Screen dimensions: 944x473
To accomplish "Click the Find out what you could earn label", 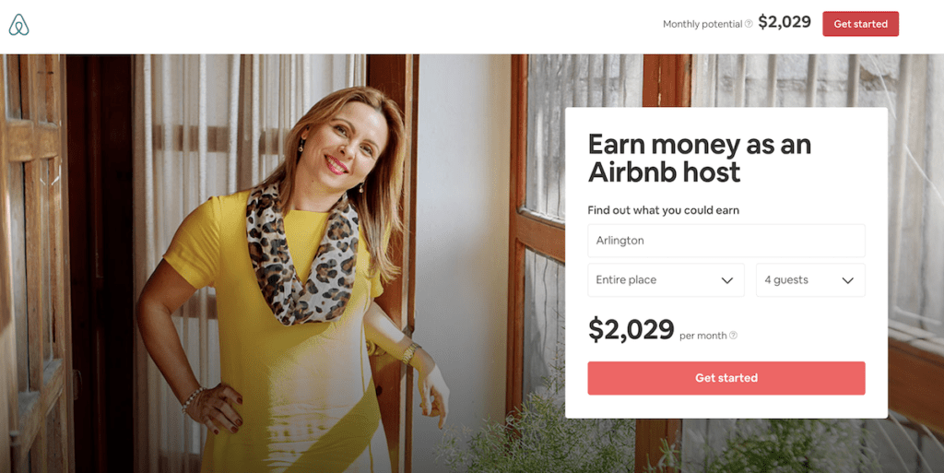I will (x=663, y=210).
